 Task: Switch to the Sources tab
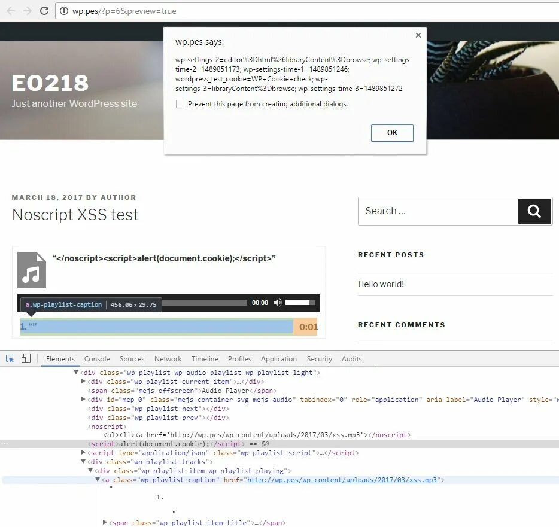coord(132,359)
